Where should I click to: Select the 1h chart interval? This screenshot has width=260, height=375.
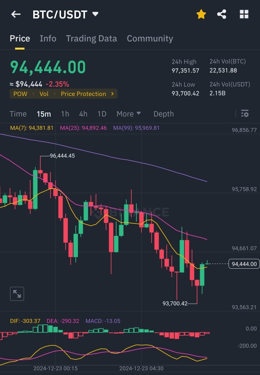click(65, 114)
